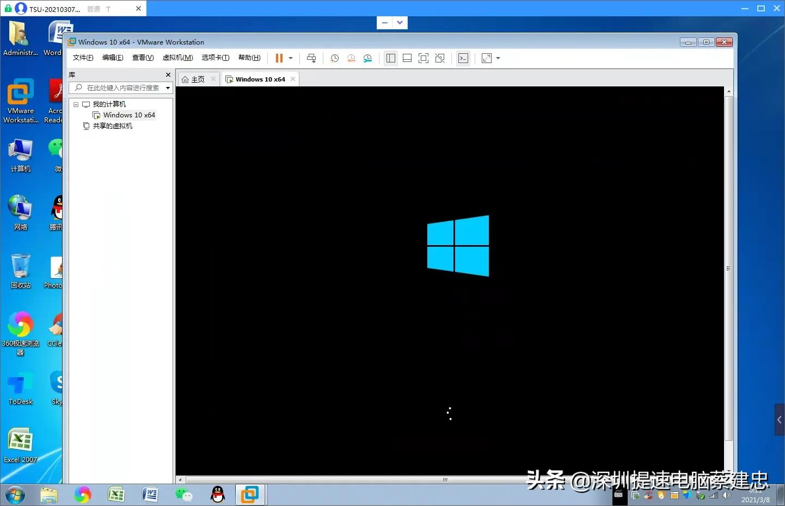Open the console view icon
The width and height of the screenshot is (785, 506).
point(463,58)
